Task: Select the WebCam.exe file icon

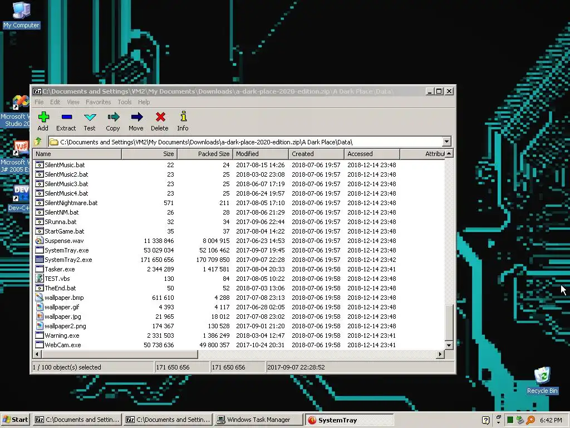Action: [40, 344]
